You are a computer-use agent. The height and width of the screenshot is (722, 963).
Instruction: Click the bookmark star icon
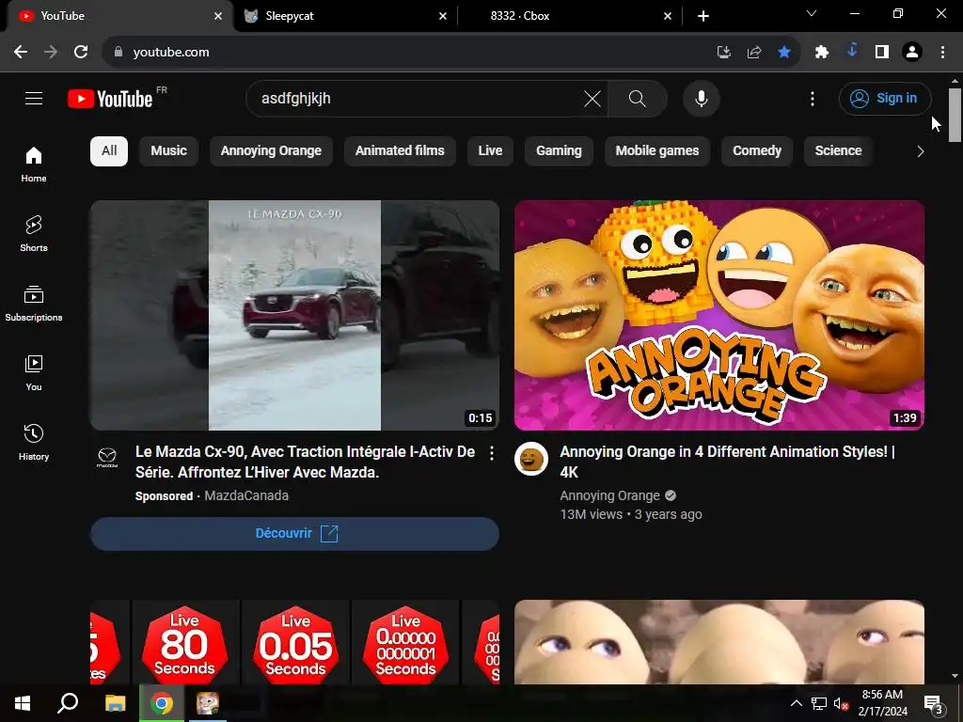tap(784, 53)
